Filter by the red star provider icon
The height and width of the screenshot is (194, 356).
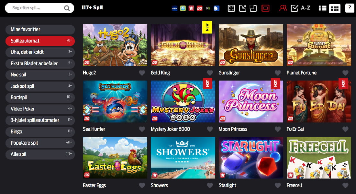click(191, 8)
